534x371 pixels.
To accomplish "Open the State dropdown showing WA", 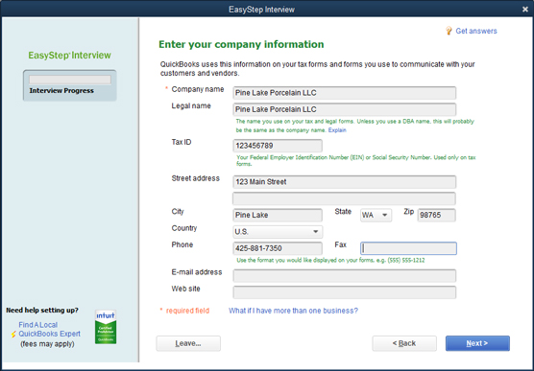I will tap(376, 216).
